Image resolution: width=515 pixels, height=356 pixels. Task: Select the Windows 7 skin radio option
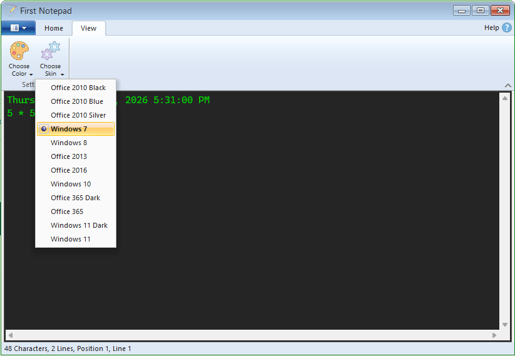pyautogui.click(x=76, y=129)
